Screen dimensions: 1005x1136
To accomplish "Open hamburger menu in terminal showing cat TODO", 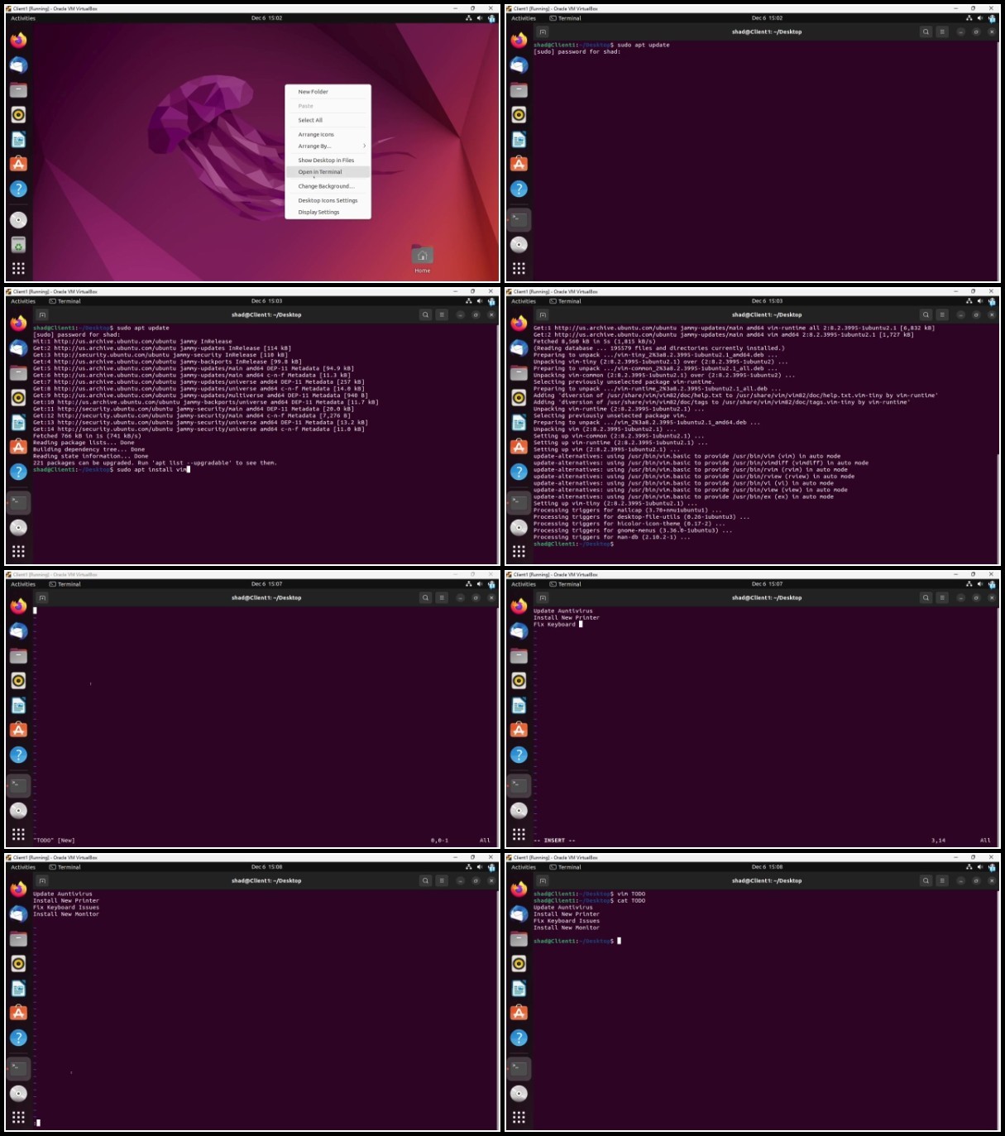I will 942,880.
